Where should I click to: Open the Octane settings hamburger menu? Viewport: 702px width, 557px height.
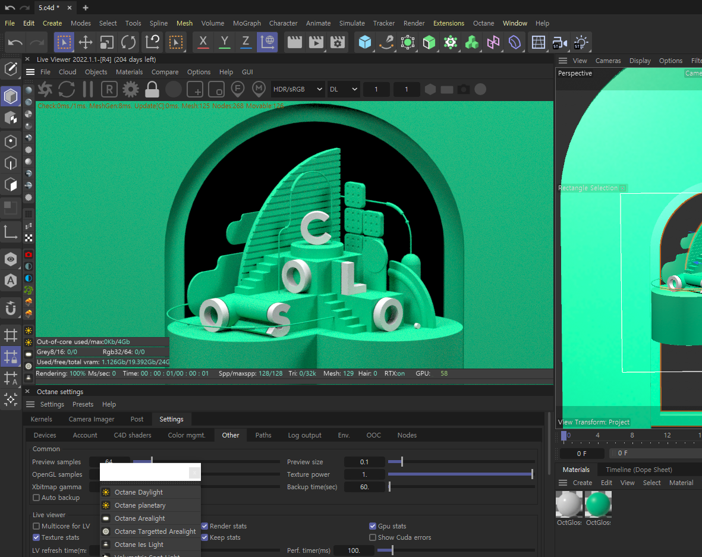30,404
